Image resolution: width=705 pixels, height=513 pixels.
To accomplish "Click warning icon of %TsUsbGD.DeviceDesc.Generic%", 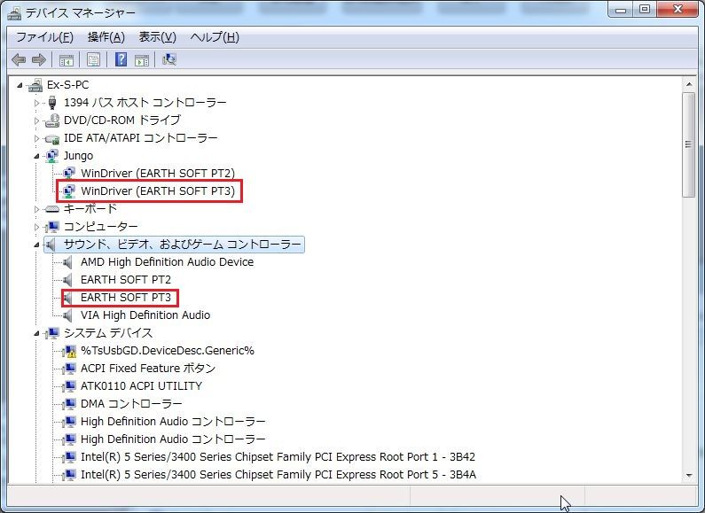I will click(x=70, y=351).
